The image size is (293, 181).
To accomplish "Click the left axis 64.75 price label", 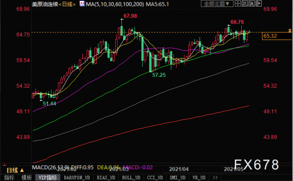I will pos(23,35).
